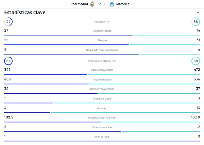Click the Distancia recorrida (km) label

point(102,118)
